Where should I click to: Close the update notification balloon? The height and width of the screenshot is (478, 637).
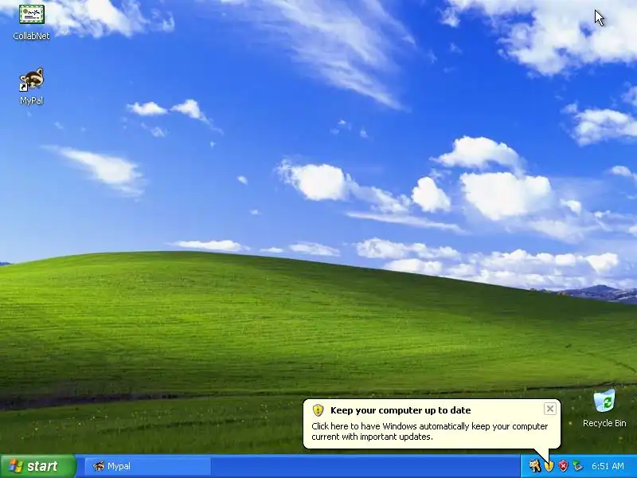(549, 409)
